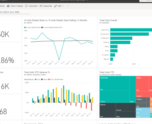Open the Total Units YTD Variance % tile title
The image size is (152, 124).
click(x=37, y=72)
